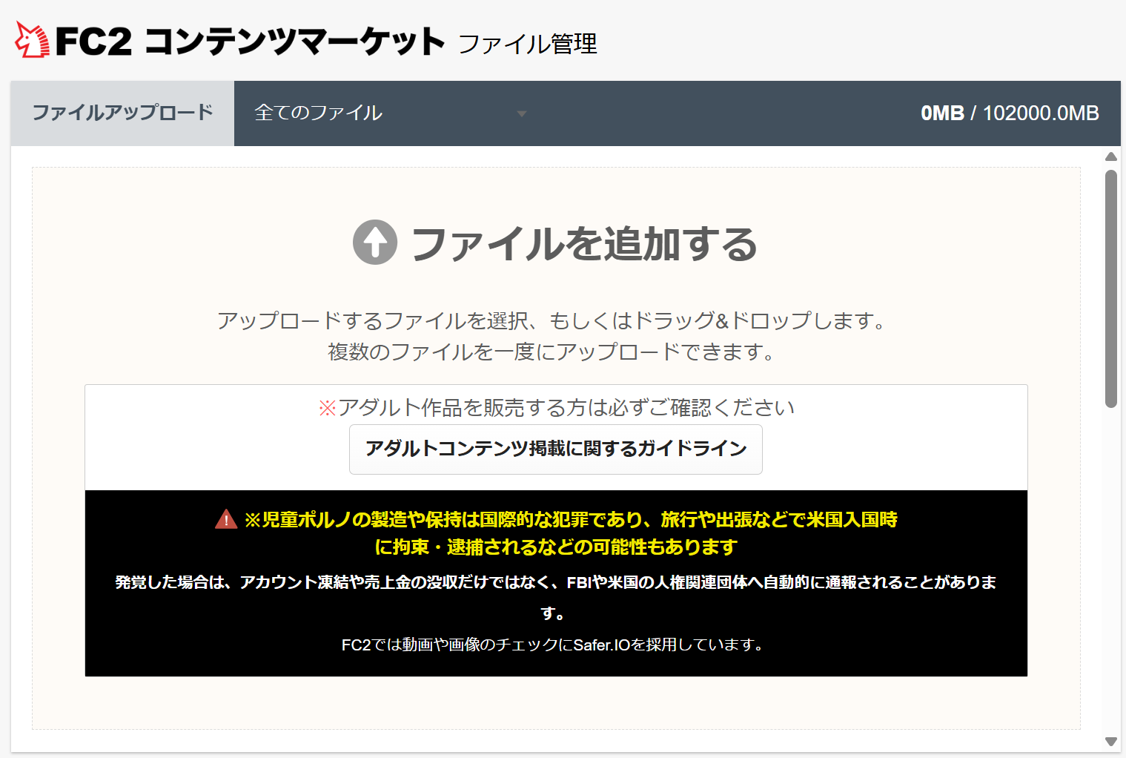1126x758 pixels.
Task: Click the ファイルを追加する heading text
Action: pyautogui.click(x=583, y=243)
